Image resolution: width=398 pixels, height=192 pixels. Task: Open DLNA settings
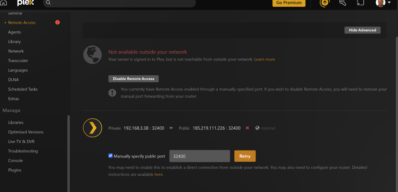point(14,80)
